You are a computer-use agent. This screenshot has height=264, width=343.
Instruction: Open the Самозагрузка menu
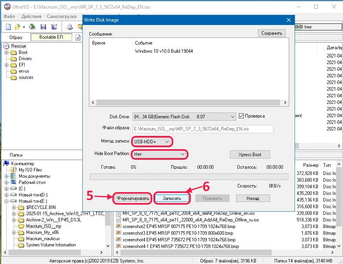(x=62, y=16)
